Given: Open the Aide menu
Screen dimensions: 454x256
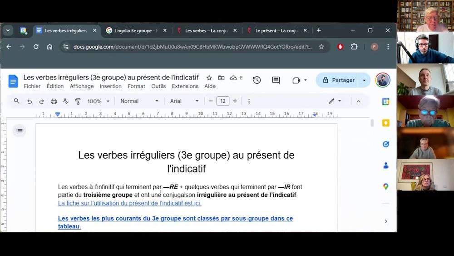Looking at the screenshot, I should click(210, 86).
